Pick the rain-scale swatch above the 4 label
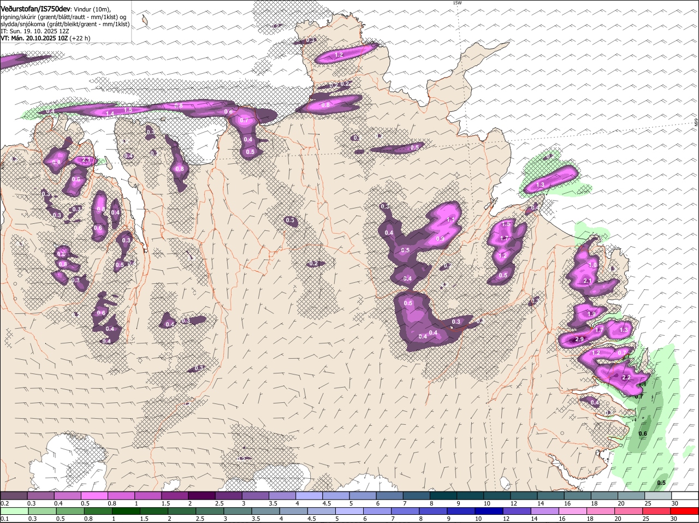699x523 pixels. 293,511
